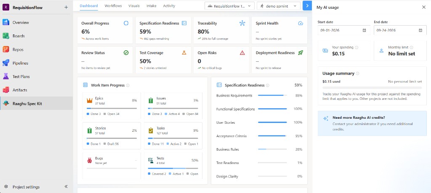Click the Acceptance Criteria 95% row
431x193 pixels.
pyautogui.click(x=259, y=136)
